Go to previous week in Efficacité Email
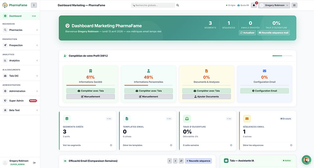 coord(170,161)
